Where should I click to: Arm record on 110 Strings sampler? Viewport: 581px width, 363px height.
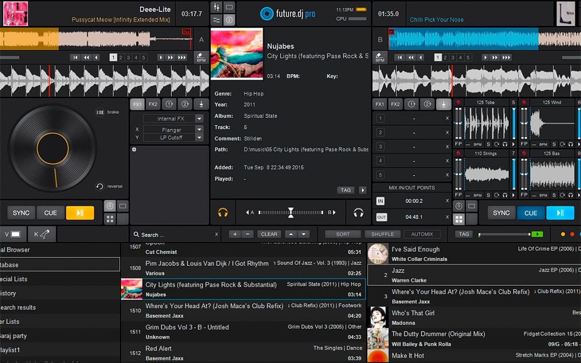coord(458,153)
